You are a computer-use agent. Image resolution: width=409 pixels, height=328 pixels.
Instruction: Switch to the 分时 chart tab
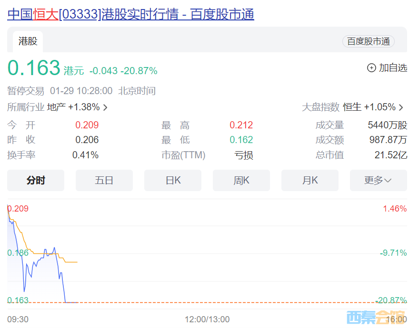point(36,180)
